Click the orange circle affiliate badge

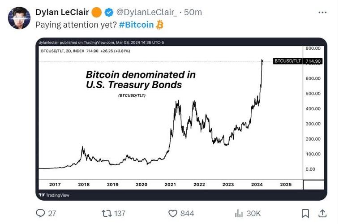pos(97,13)
